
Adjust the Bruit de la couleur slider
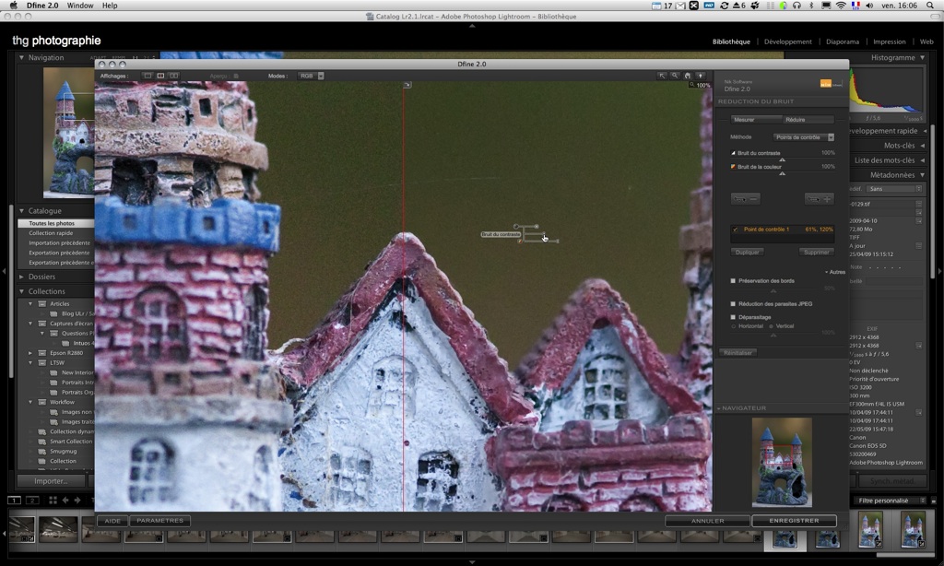782,173
